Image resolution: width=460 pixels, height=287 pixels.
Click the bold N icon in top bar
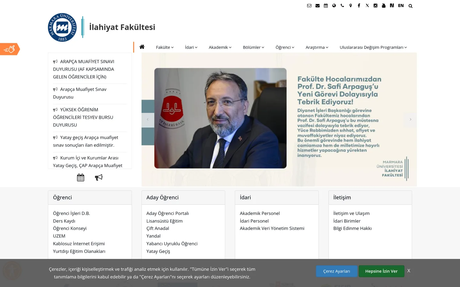click(x=392, y=6)
